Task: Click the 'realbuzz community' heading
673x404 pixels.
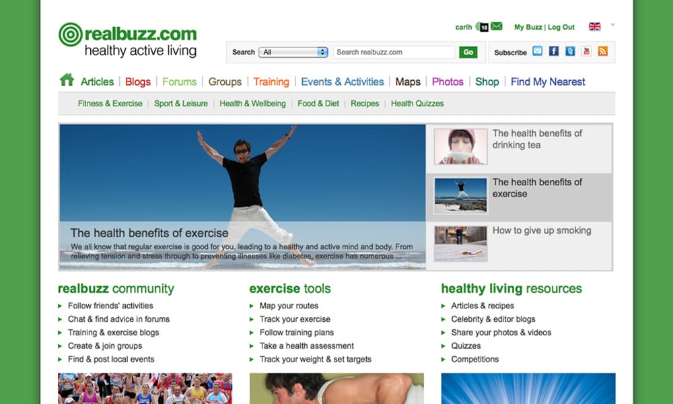Action: click(x=116, y=288)
